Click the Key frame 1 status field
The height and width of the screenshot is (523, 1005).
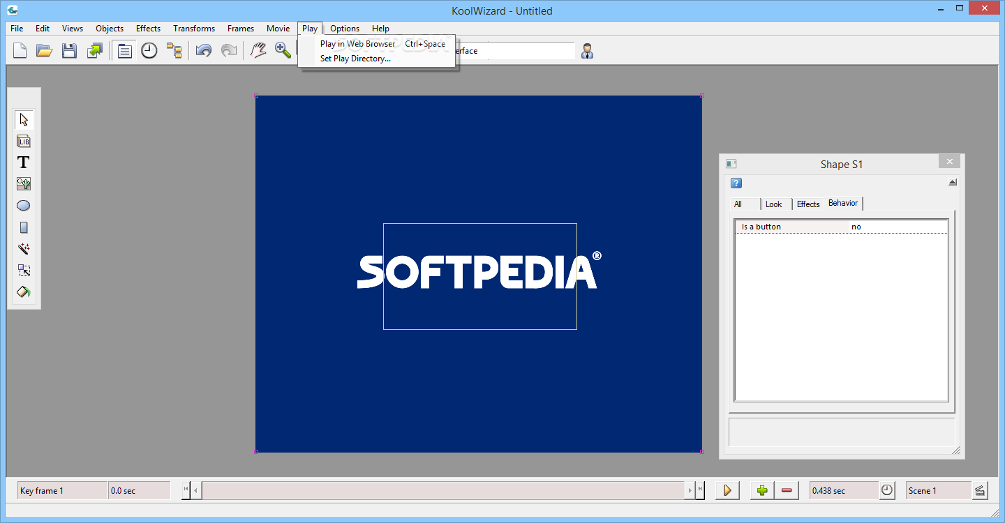pos(62,490)
